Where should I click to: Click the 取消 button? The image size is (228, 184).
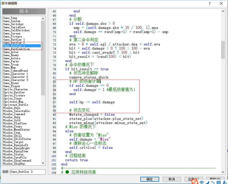tap(172, 179)
